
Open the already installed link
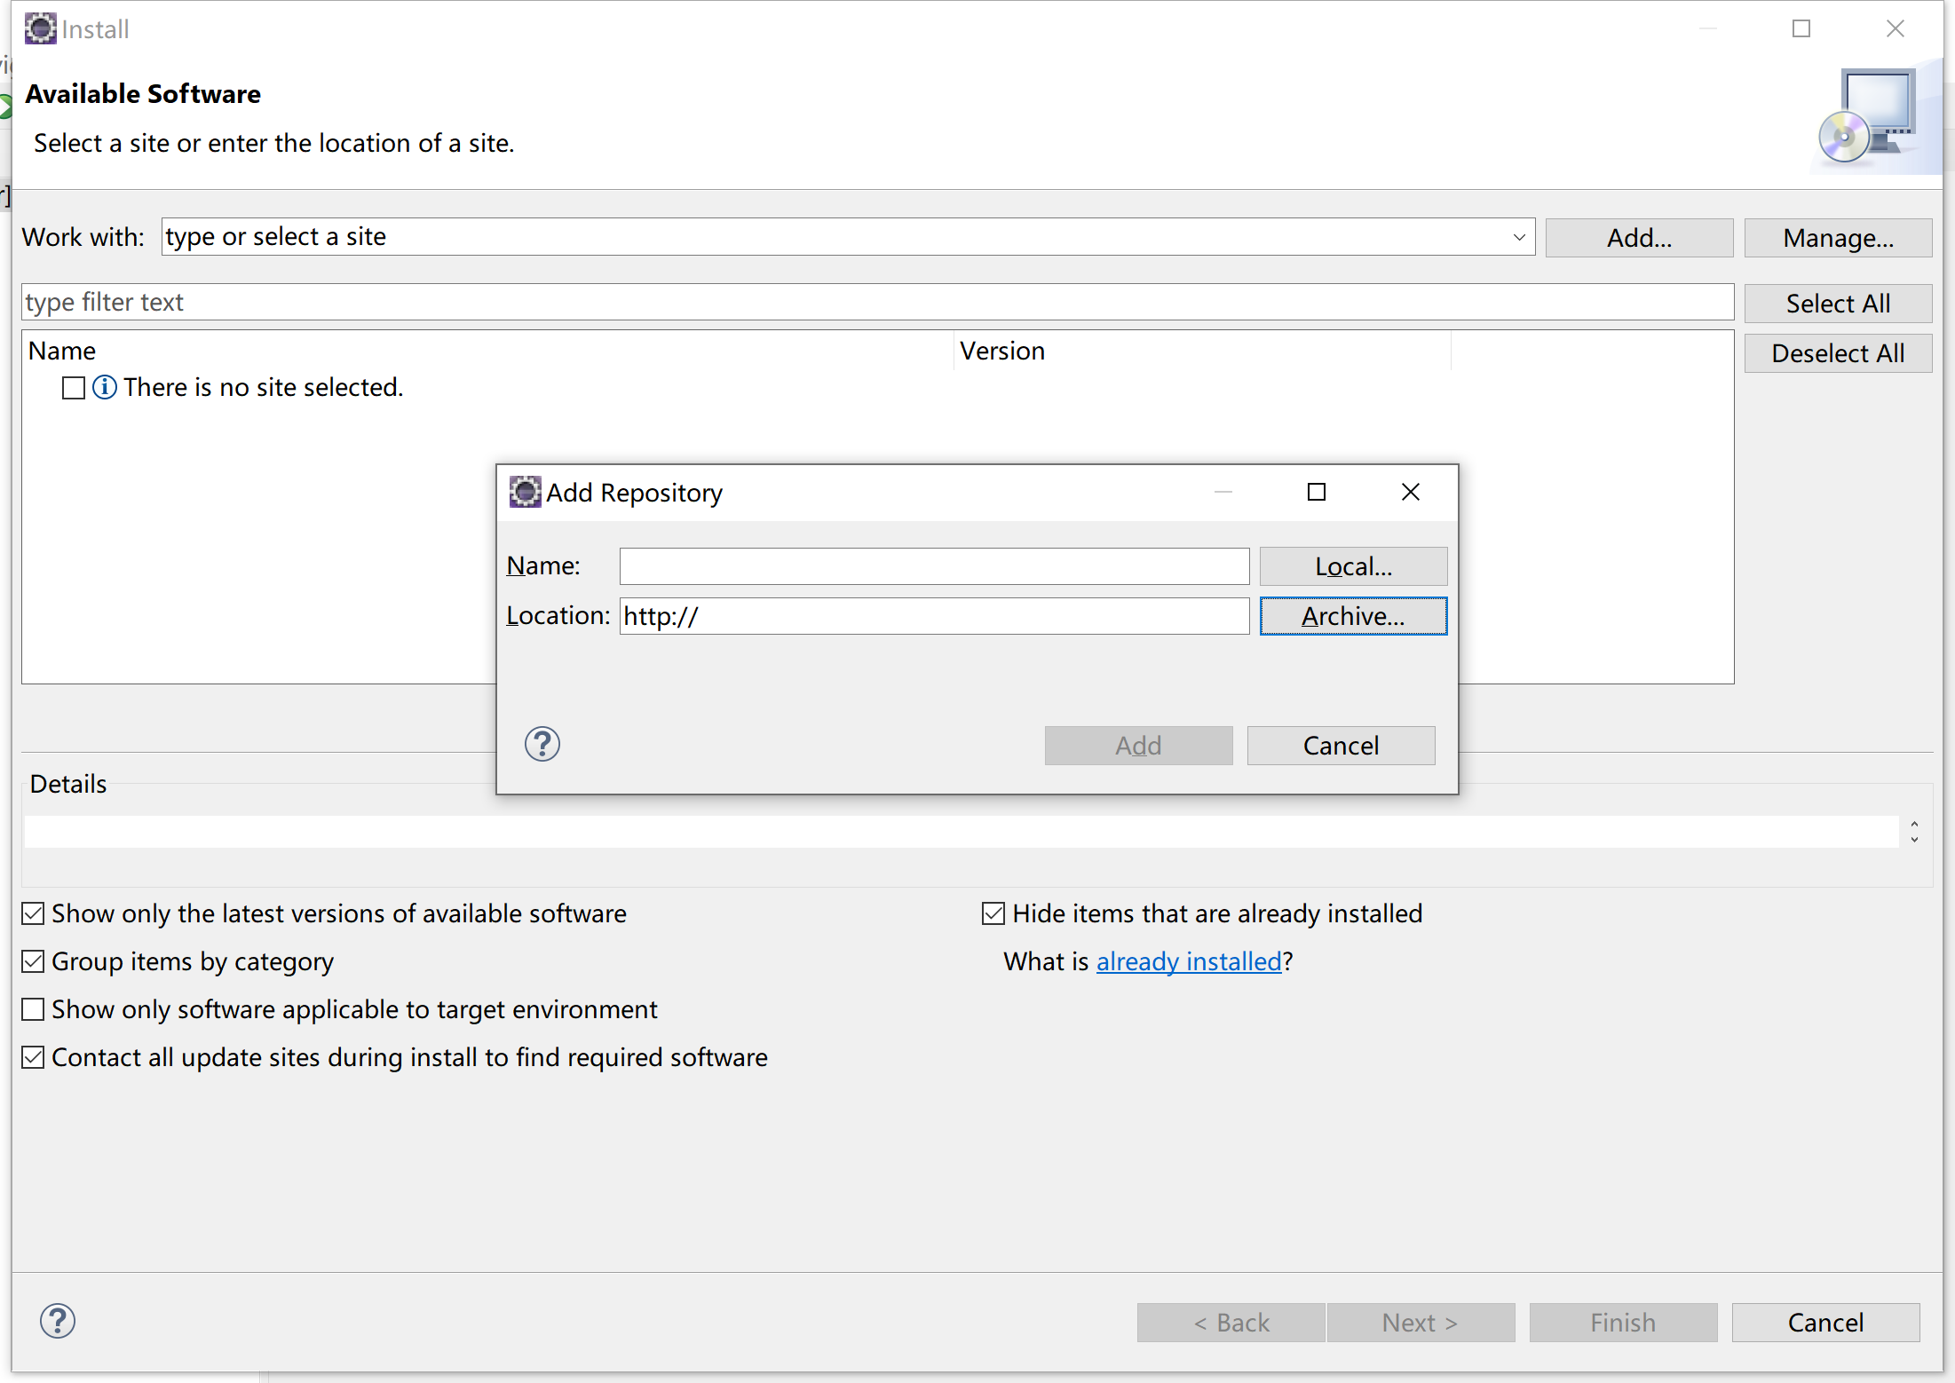click(1189, 961)
